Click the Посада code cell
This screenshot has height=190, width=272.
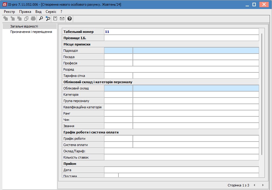(x=118, y=57)
